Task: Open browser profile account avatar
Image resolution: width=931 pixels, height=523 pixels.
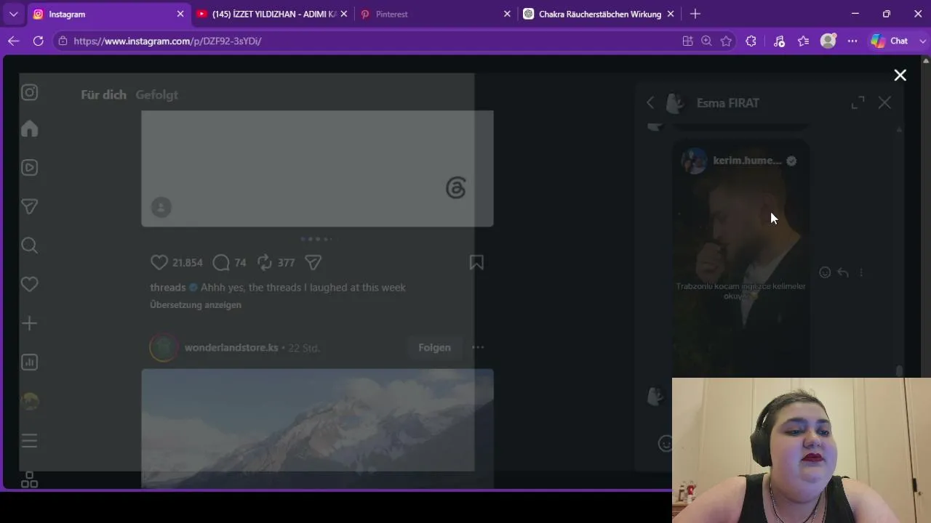Action: [828, 41]
